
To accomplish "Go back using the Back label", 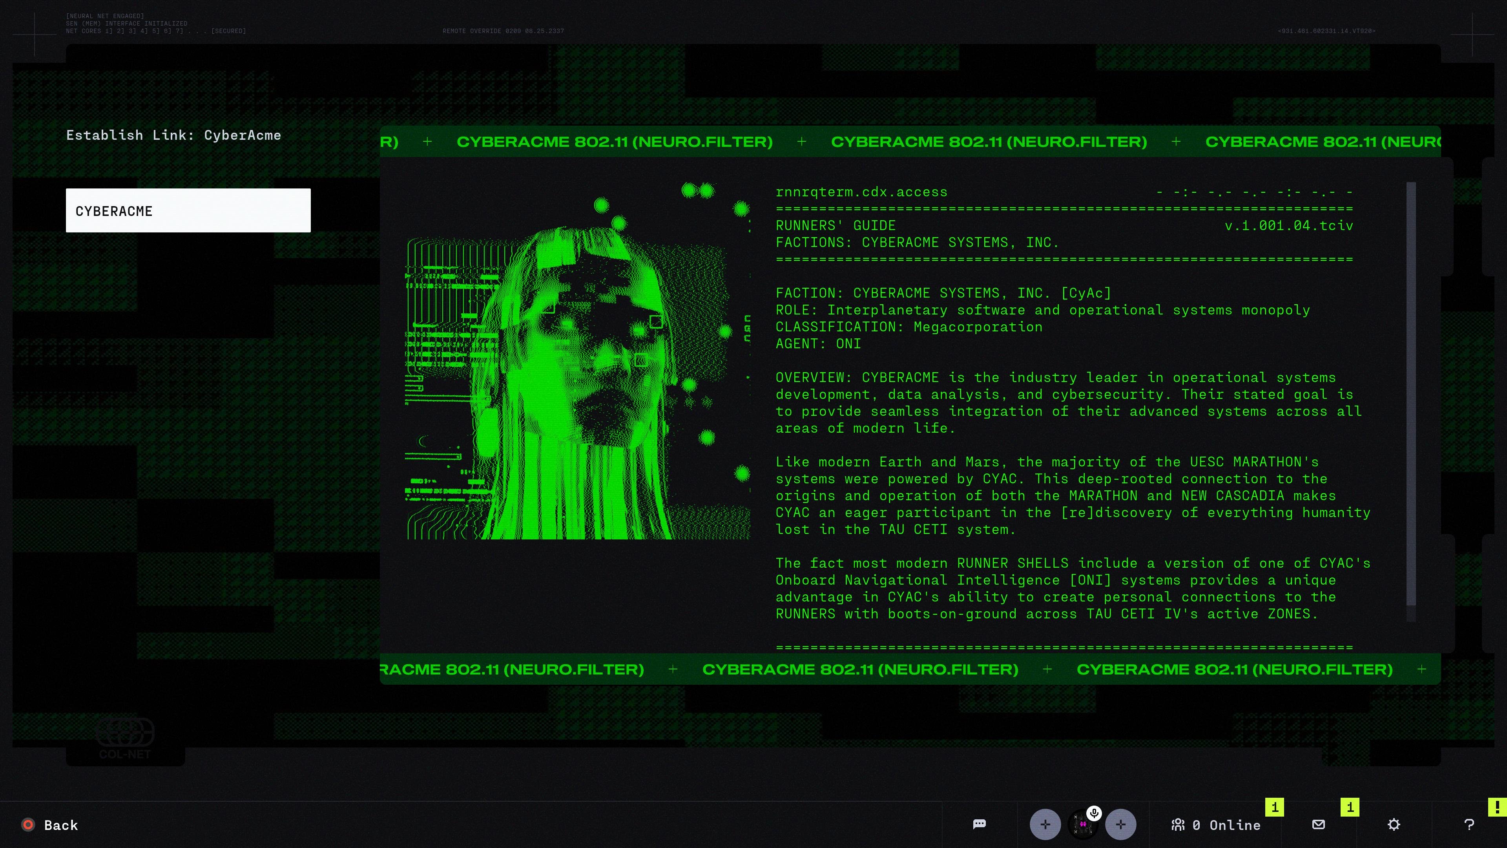I will pos(61,825).
